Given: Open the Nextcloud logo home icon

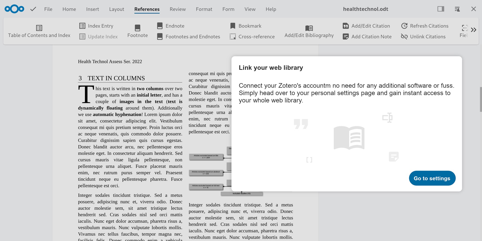Looking at the screenshot, I should pyautogui.click(x=14, y=9).
